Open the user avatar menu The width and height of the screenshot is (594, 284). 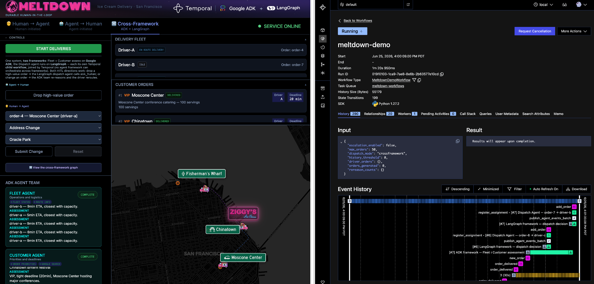pyautogui.click(x=581, y=5)
